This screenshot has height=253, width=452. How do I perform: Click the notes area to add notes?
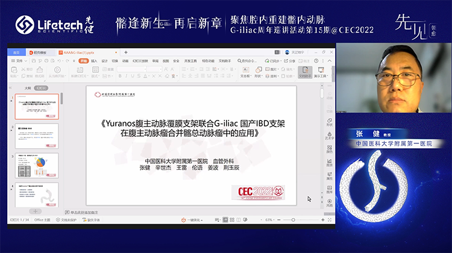click(84, 213)
